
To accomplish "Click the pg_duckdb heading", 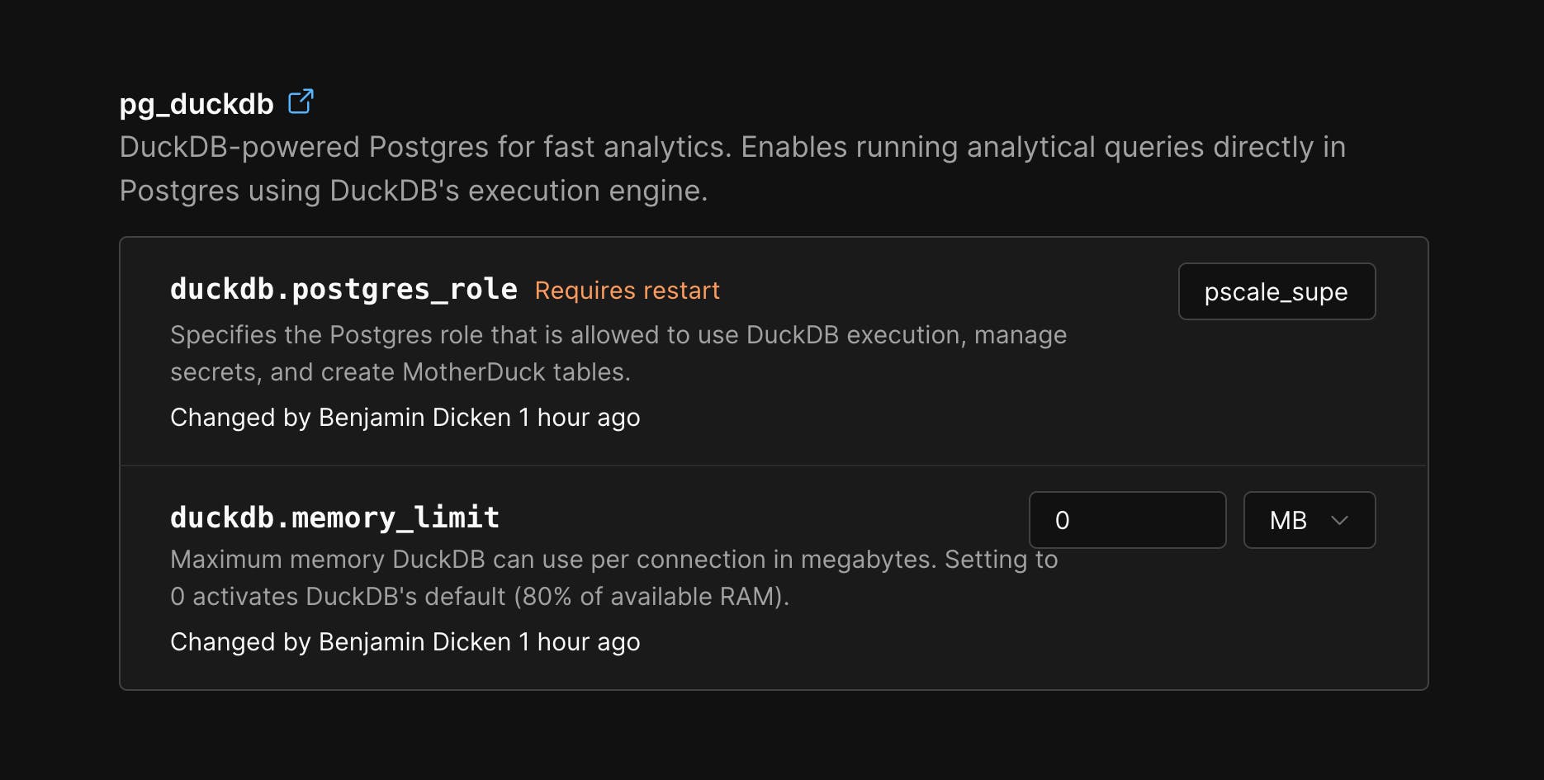I will point(196,102).
